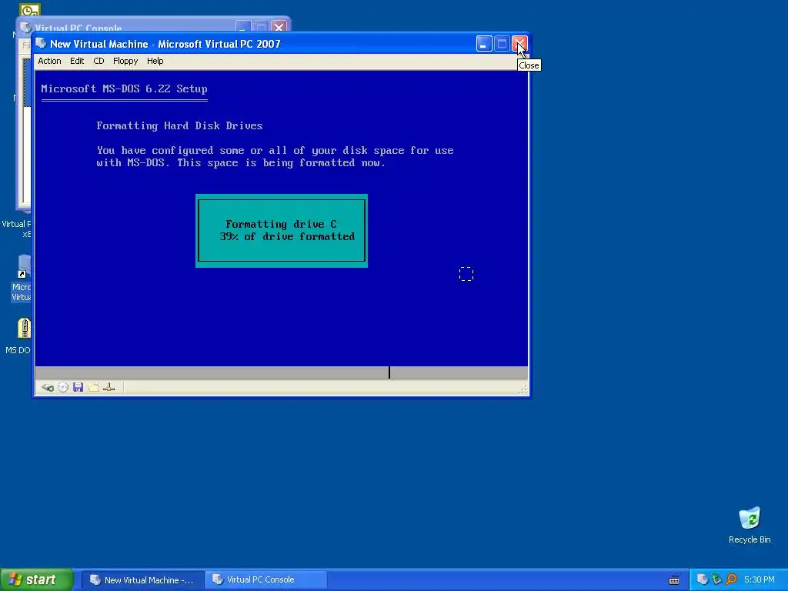
Task: Click the orange magnifier tray icon
Action: click(x=731, y=579)
